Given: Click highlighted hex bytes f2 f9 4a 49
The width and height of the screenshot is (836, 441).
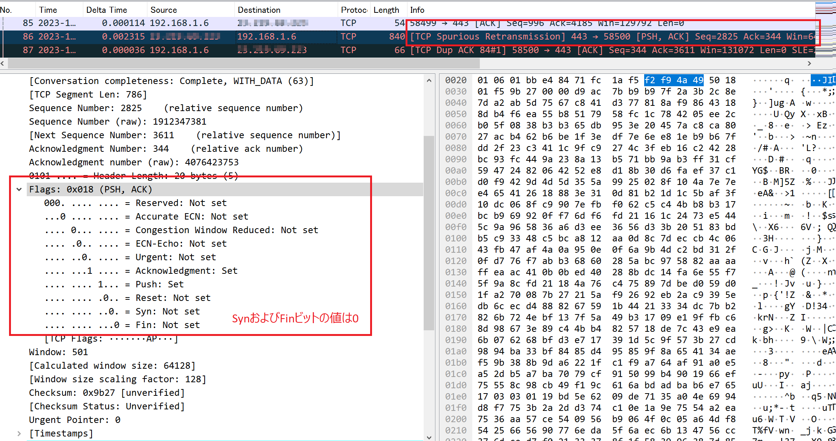Looking at the screenshot, I should point(674,80).
